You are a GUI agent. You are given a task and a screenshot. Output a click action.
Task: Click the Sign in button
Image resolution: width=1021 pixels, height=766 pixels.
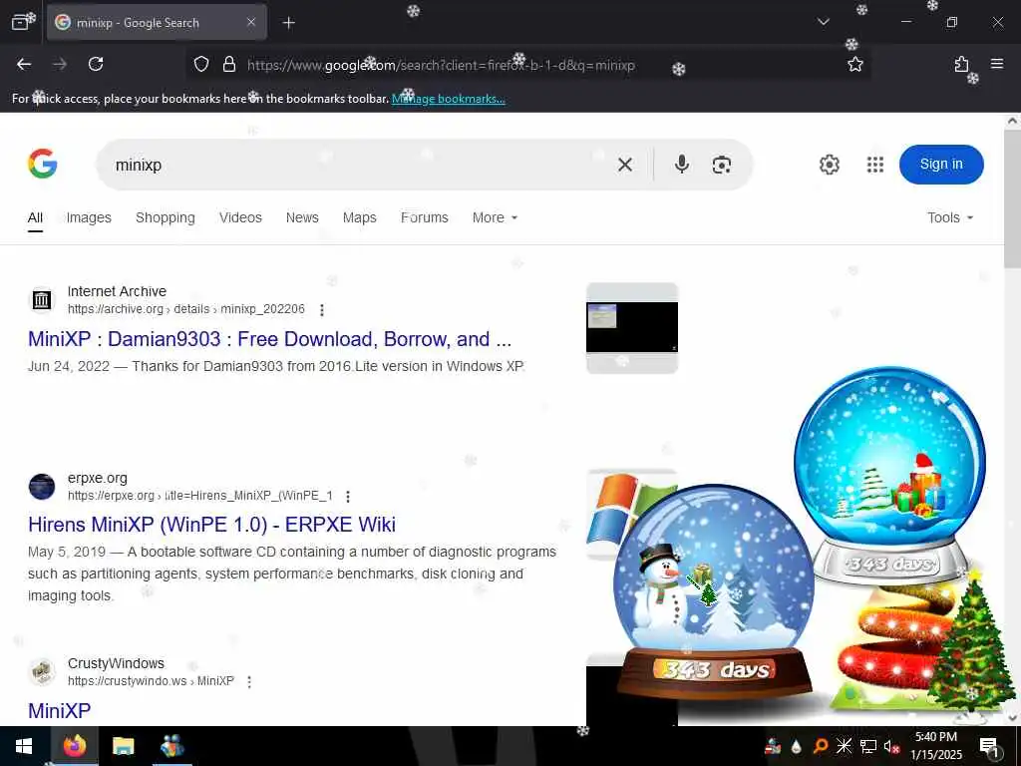[x=941, y=165]
